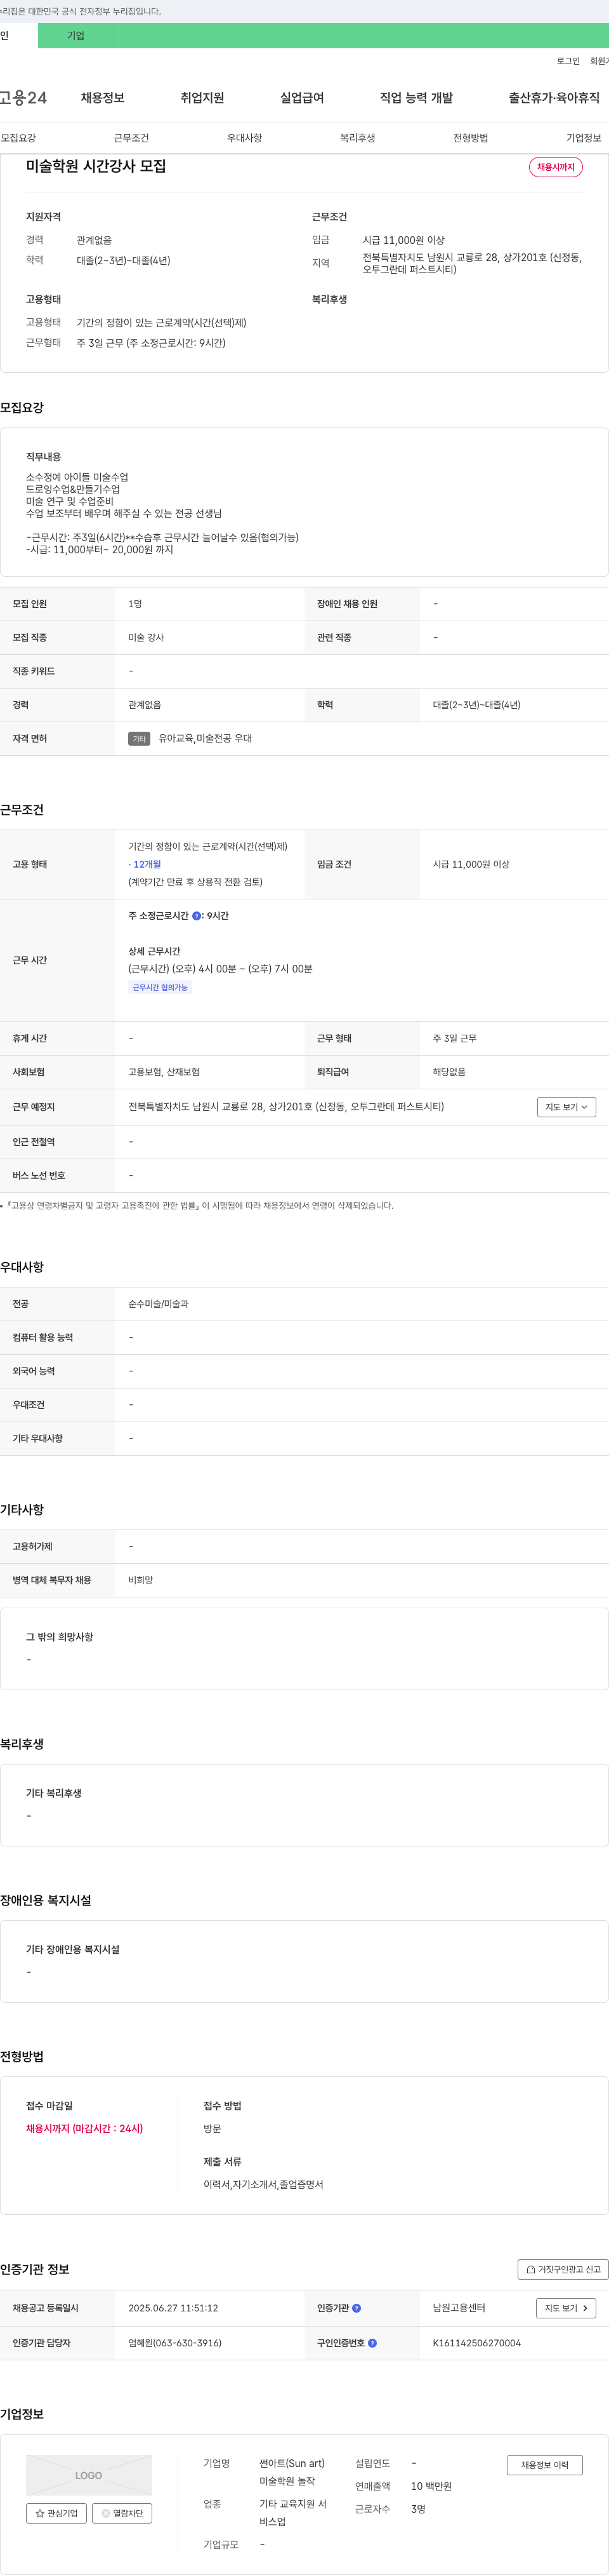609x2575 pixels.
Task: Go to the 고용24 home logo
Action: click(23, 98)
